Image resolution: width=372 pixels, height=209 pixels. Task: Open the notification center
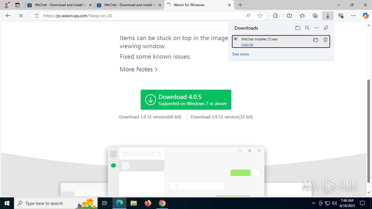point(362,203)
